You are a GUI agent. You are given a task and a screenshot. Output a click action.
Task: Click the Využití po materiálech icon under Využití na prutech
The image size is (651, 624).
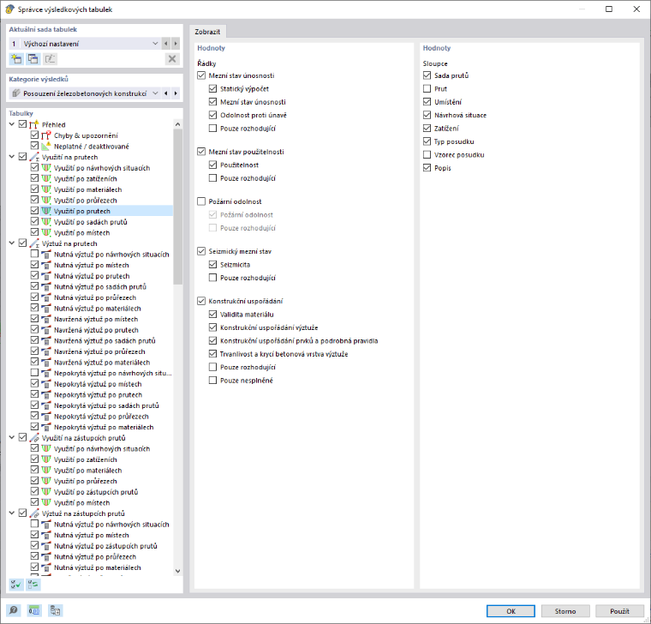tap(46, 189)
